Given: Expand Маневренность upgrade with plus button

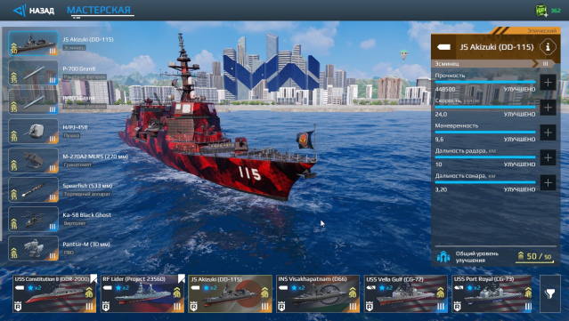Looking at the screenshot, I should click(x=548, y=132).
